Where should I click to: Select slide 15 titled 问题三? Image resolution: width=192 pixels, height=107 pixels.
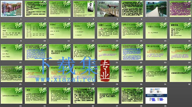[156, 31]
